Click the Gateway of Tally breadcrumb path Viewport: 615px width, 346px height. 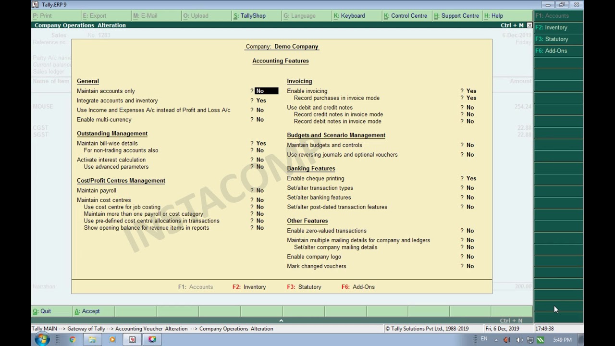(86, 329)
